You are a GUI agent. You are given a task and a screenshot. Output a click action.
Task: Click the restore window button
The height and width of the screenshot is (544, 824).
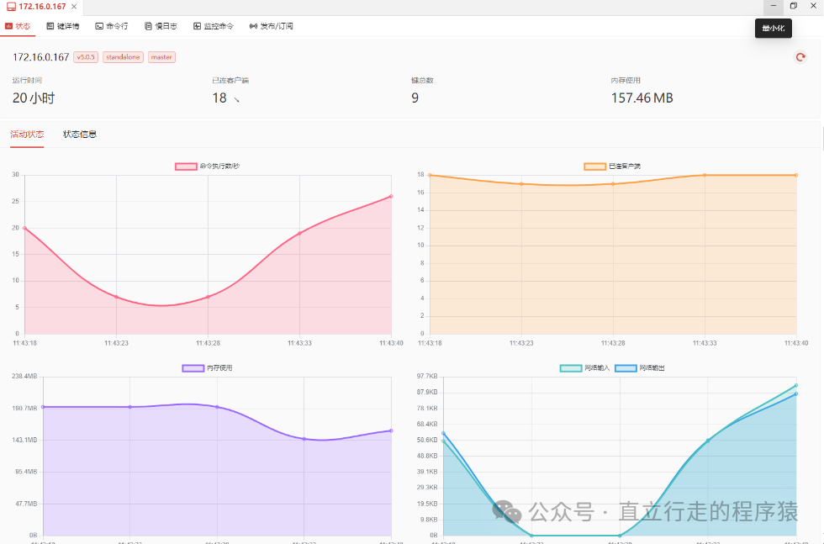tap(793, 6)
